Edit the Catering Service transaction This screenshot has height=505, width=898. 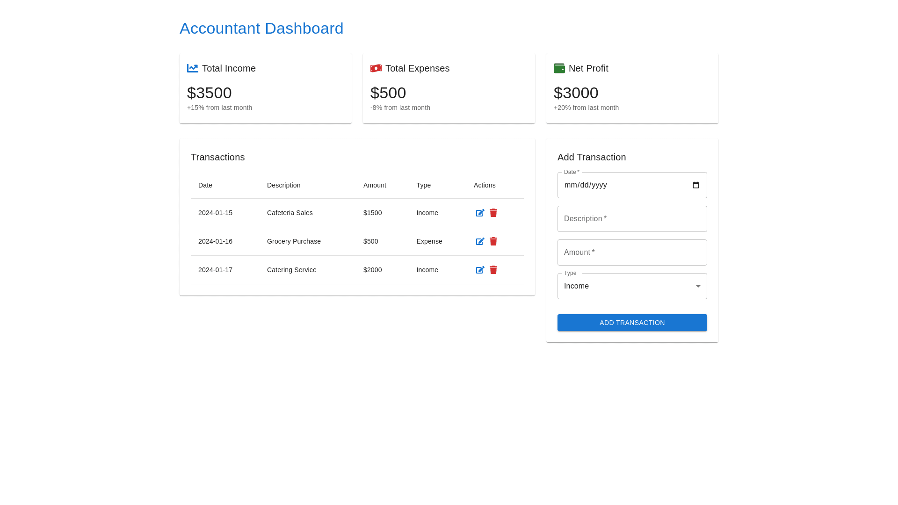click(x=480, y=270)
